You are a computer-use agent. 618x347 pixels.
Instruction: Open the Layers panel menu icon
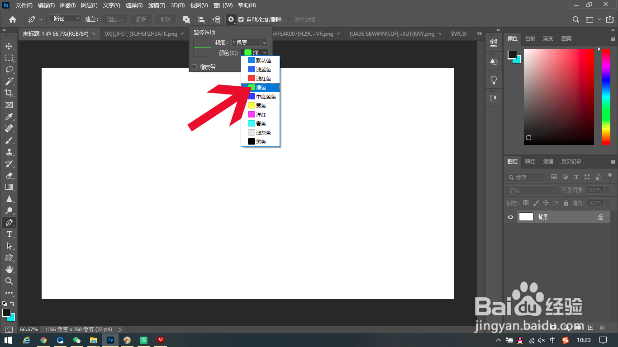click(613, 162)
